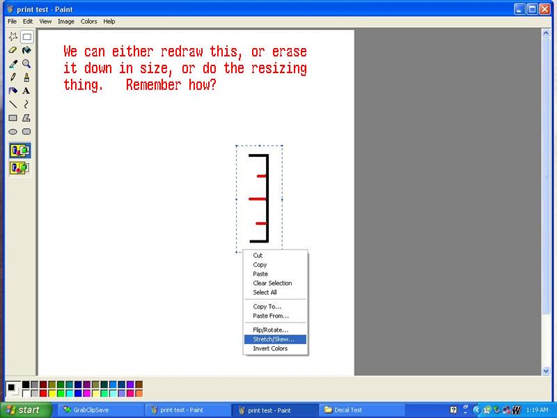Click the black W tray icon

tap(517, 410)
